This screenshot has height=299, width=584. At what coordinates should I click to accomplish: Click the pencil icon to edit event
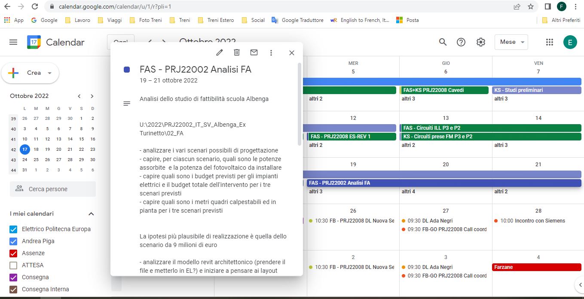[x=220, y=52]
